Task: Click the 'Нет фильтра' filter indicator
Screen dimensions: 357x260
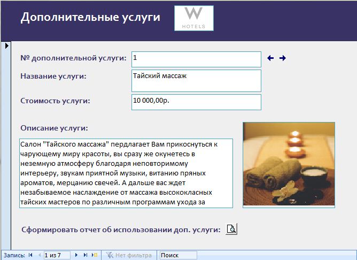Action: coord(129,255)
